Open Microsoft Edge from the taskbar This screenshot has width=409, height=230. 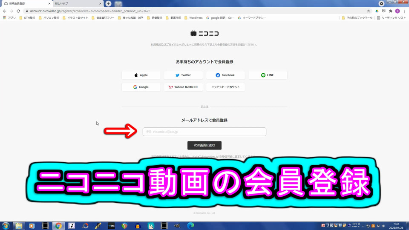pos(191,226)
